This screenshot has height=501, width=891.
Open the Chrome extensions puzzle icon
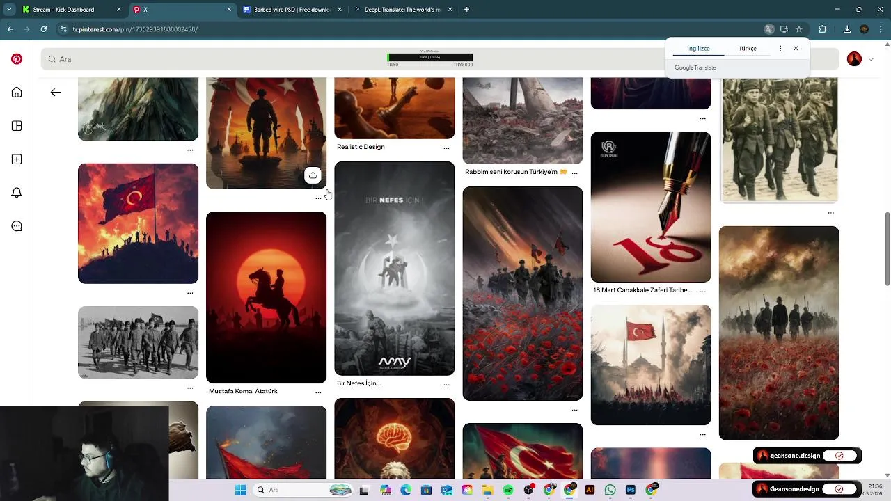[823, 29]
